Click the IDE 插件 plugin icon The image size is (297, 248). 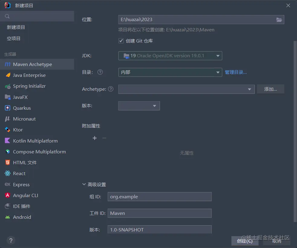pos(8,206)
